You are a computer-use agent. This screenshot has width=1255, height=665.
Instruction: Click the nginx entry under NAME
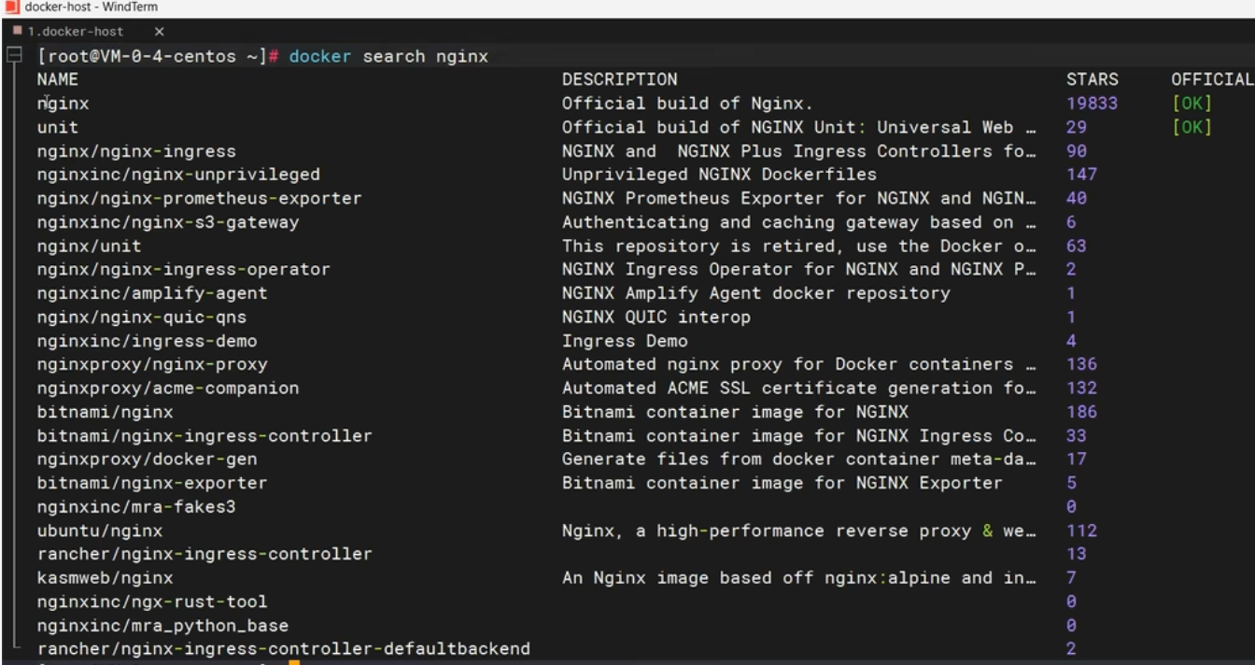63,104
